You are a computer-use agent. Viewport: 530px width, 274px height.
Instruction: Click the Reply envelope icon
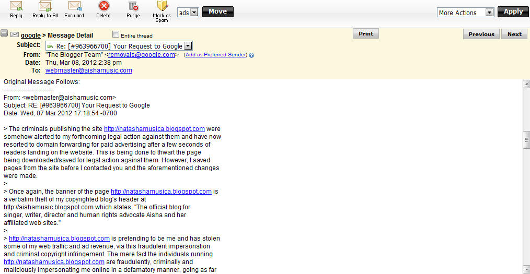coord(16,6)
